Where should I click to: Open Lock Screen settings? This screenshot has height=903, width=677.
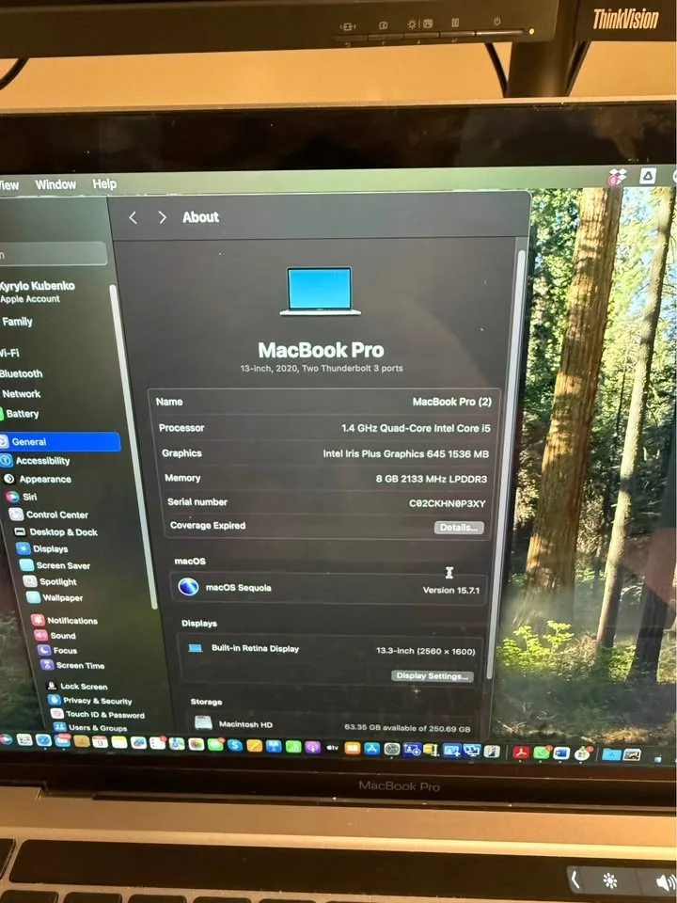point(76,687)
